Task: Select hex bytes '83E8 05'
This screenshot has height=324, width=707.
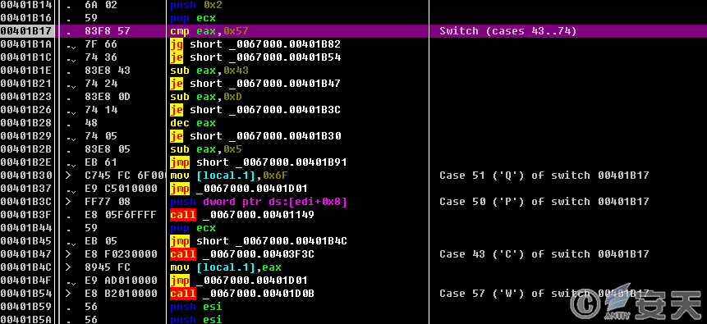Action: click(x=108, y=149)
